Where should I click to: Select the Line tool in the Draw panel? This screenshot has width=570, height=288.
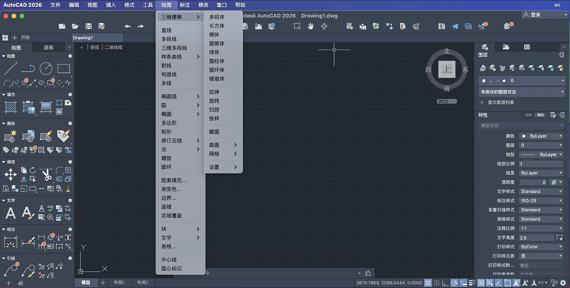[x=10, y=68]
